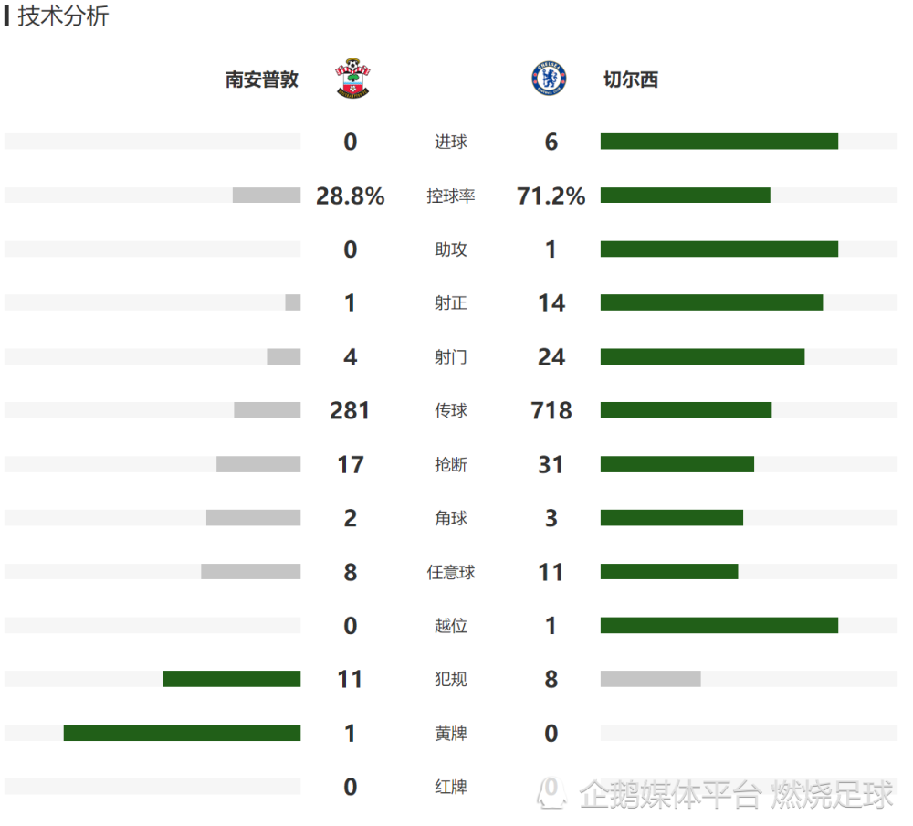The height and width of the screenshot is (826, 913).
Task: Click Southampton's 281 passes value
Action: 350,411
